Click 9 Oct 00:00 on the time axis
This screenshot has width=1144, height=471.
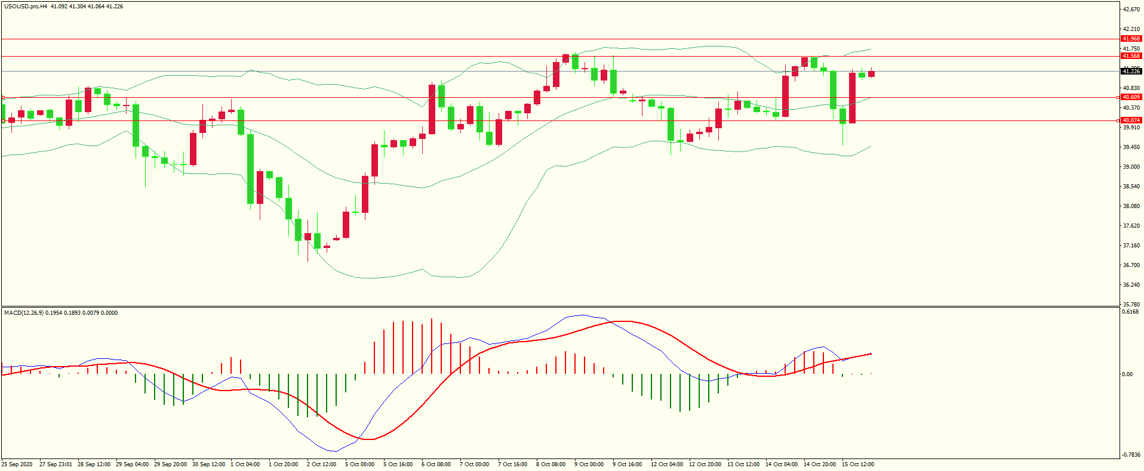(589, 464)
